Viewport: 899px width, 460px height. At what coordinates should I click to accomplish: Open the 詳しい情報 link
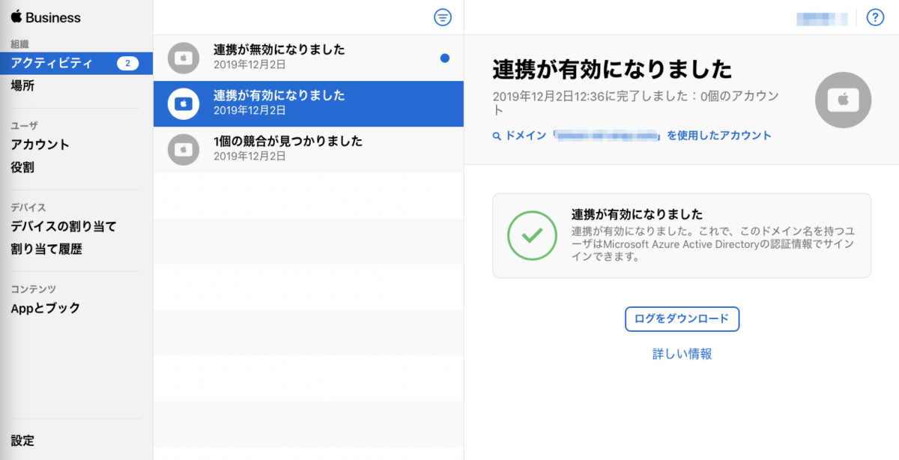(x=682, y=353)
